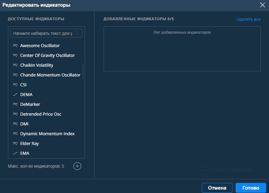Click the indicator list scrollbar thumb
Screen dimensions: 269x193
[x=83, y=72]
